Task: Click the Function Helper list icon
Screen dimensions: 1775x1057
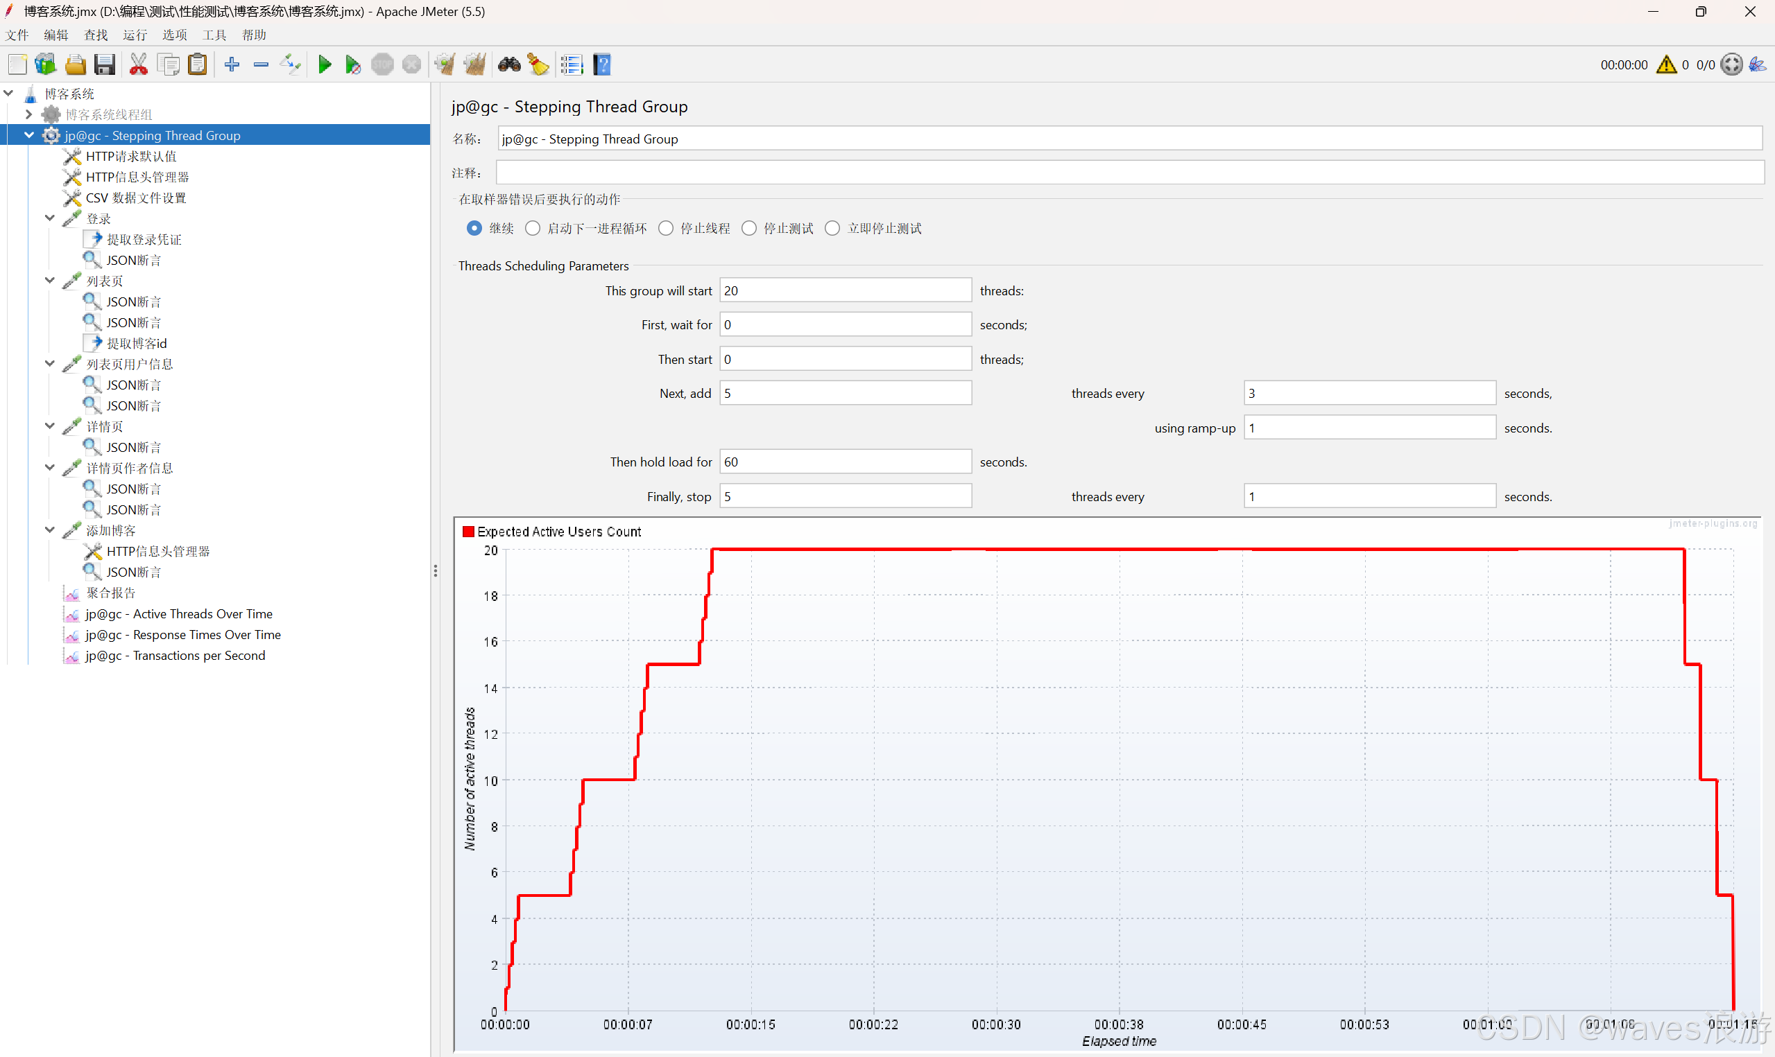Action: 571,65
